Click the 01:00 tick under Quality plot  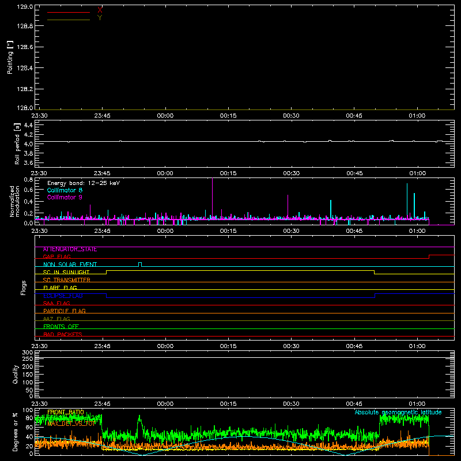click(x=417, y=404)
